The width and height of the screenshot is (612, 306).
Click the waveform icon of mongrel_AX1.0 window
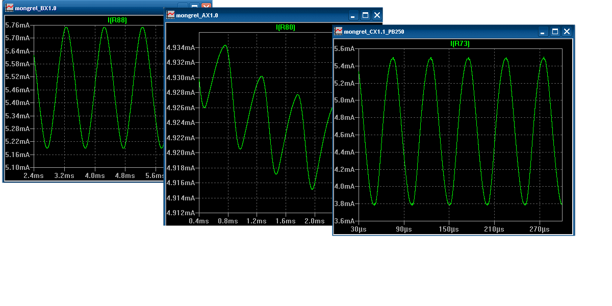tap(170, 15)
